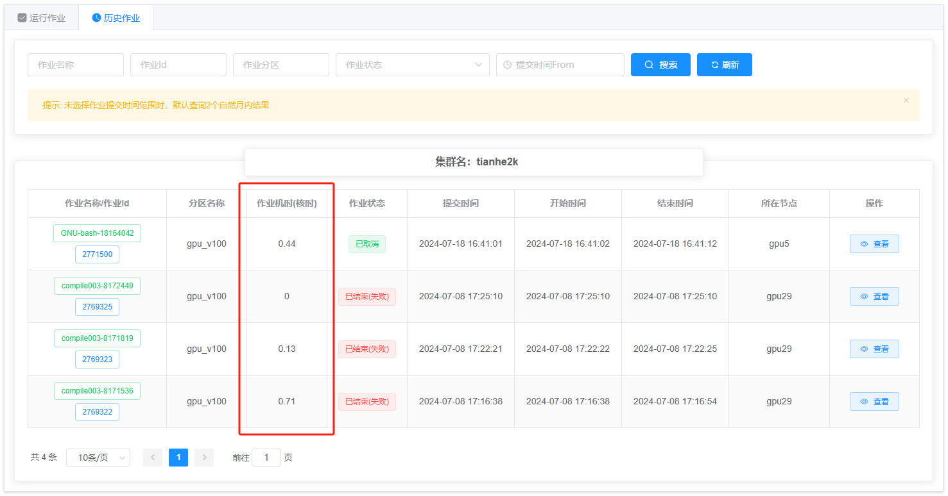This screenshot has height=496, width=948.
Task: Click the 提交时间 column header
Action: coord(461,203)
